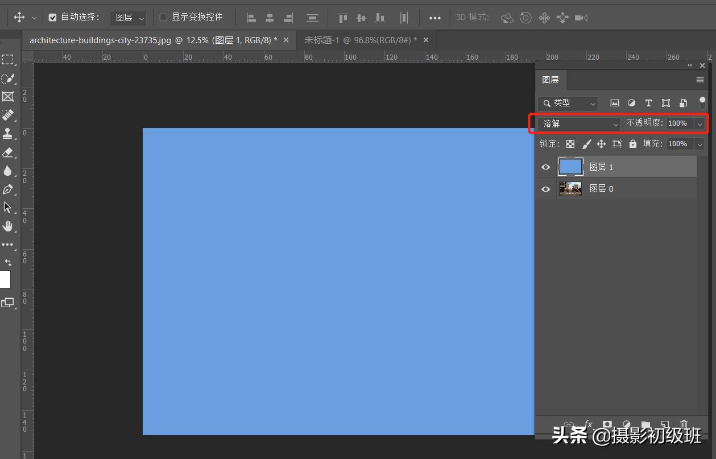This screenshot has width=716, height=459.
Task: Pick the Pen tool
Action: [7, 189]
